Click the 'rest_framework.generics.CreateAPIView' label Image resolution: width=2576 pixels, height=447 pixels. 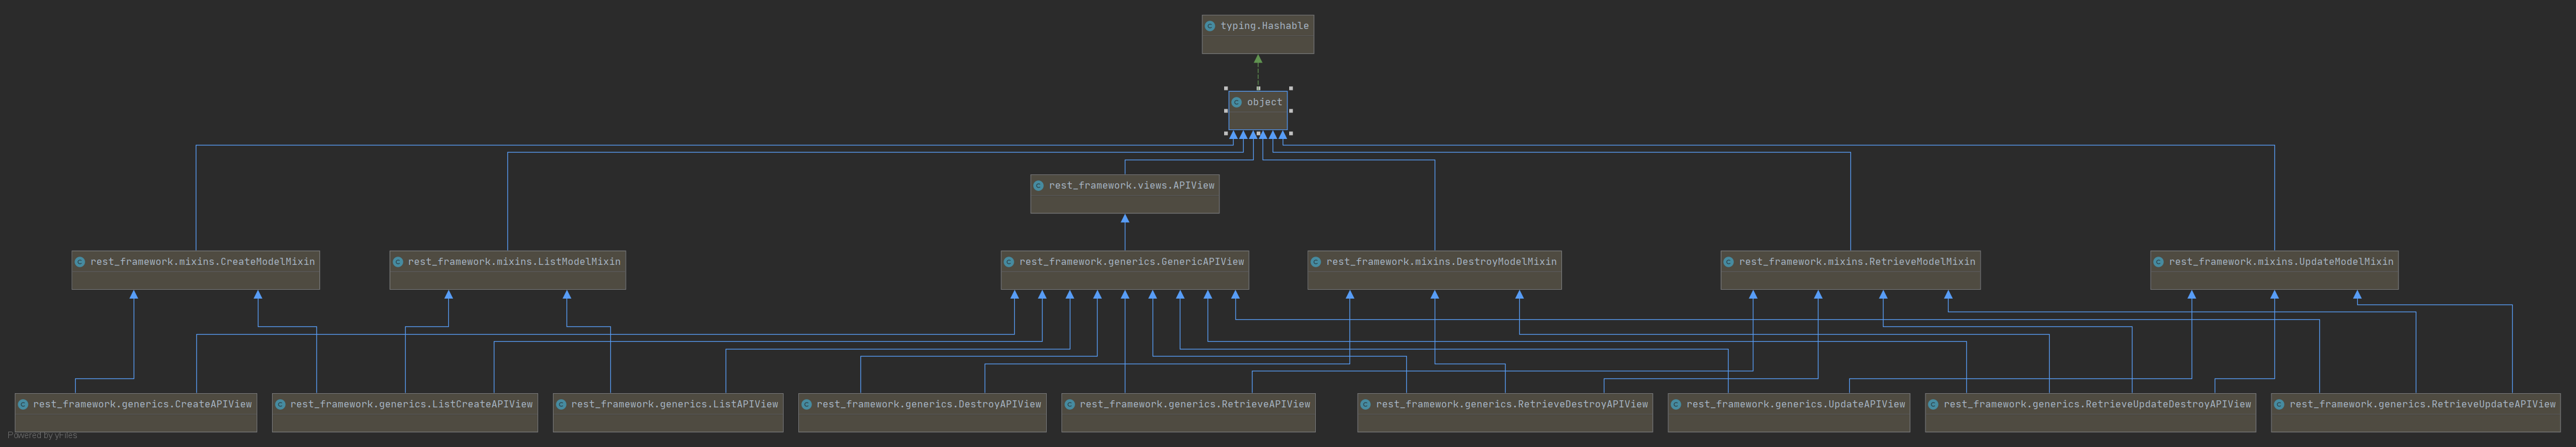142,405
